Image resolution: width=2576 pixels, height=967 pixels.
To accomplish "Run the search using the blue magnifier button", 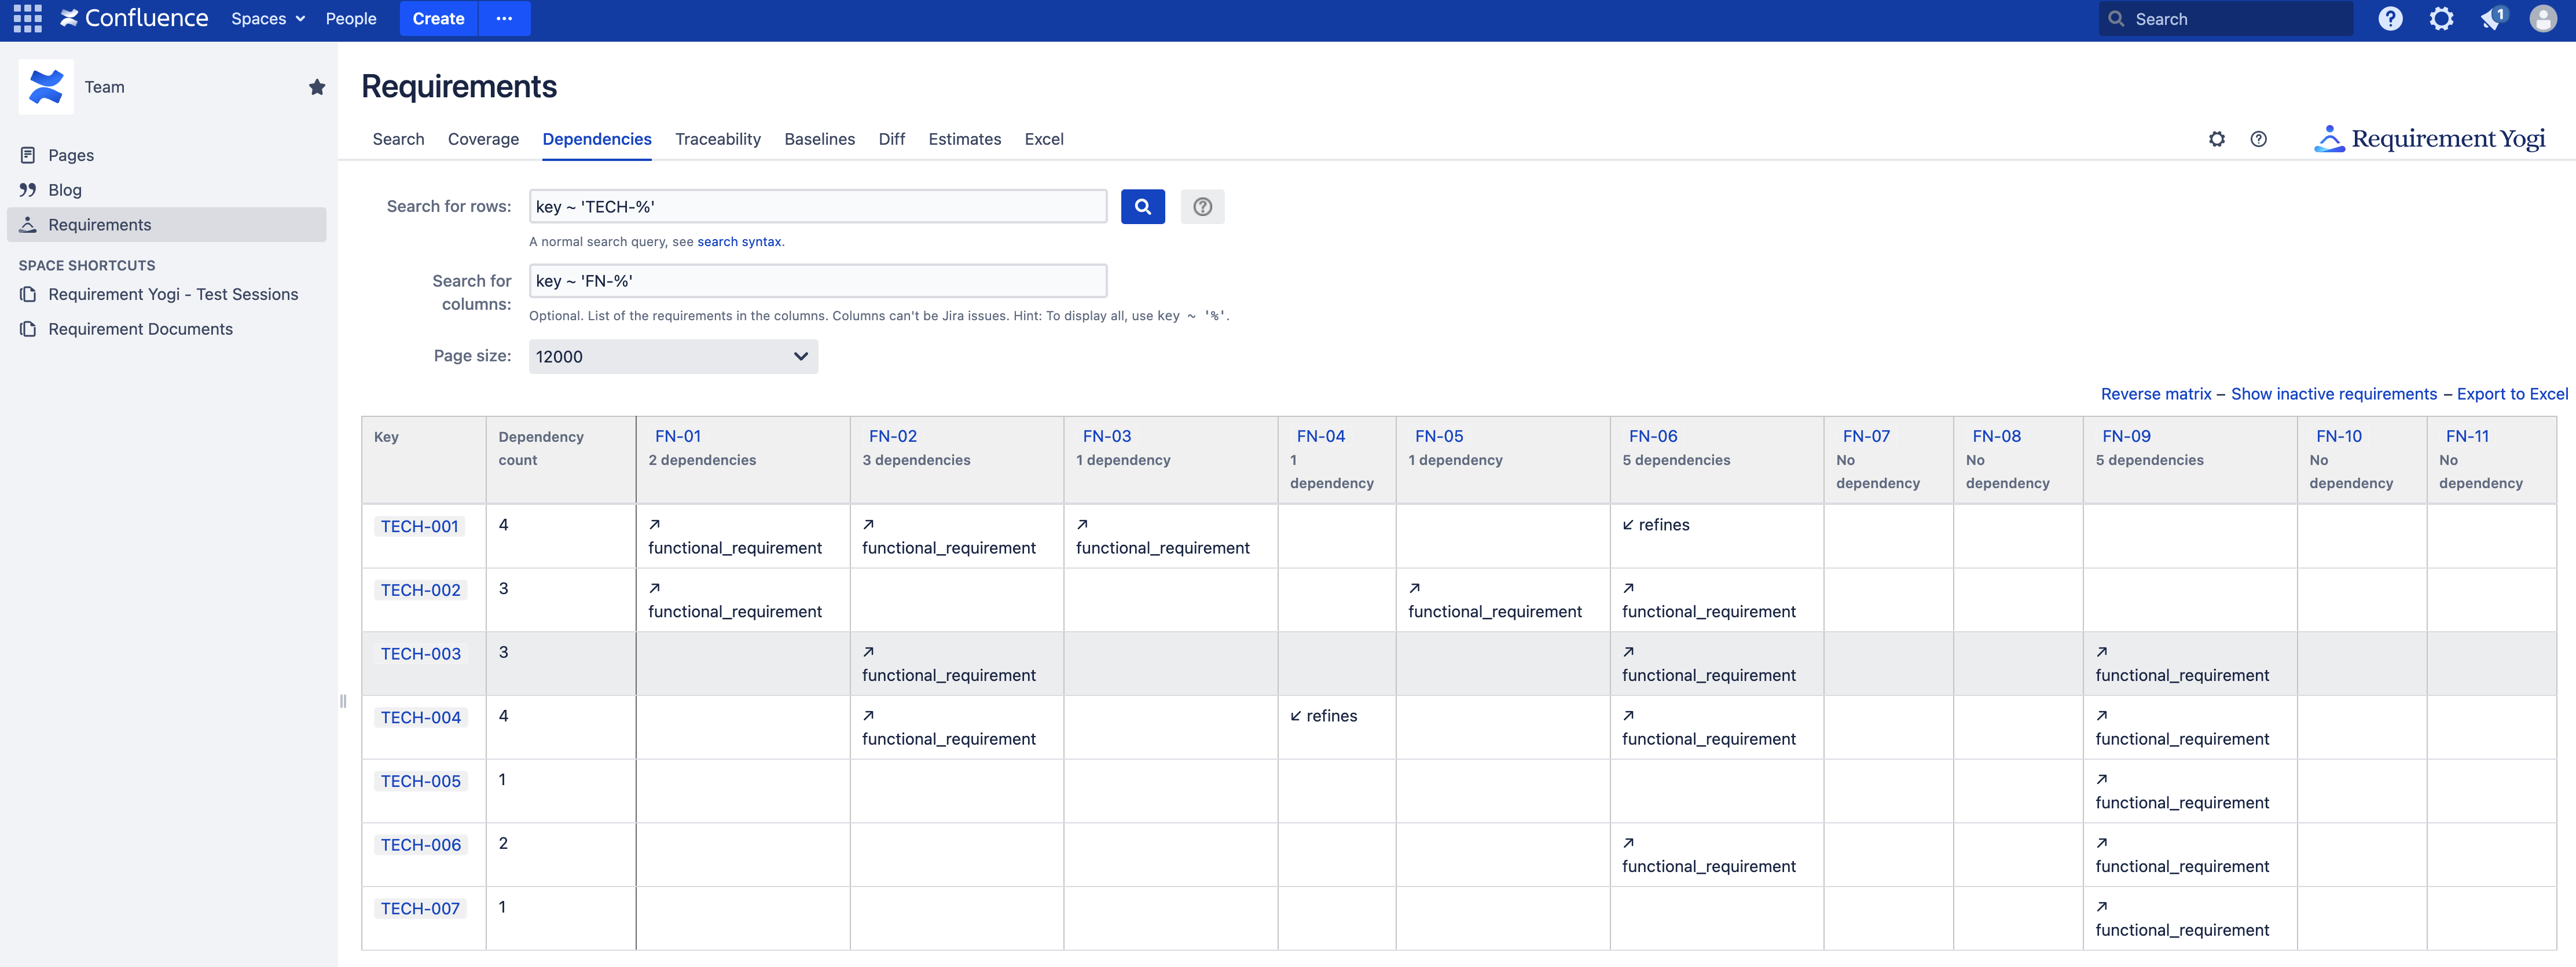I will [1143, 207].
